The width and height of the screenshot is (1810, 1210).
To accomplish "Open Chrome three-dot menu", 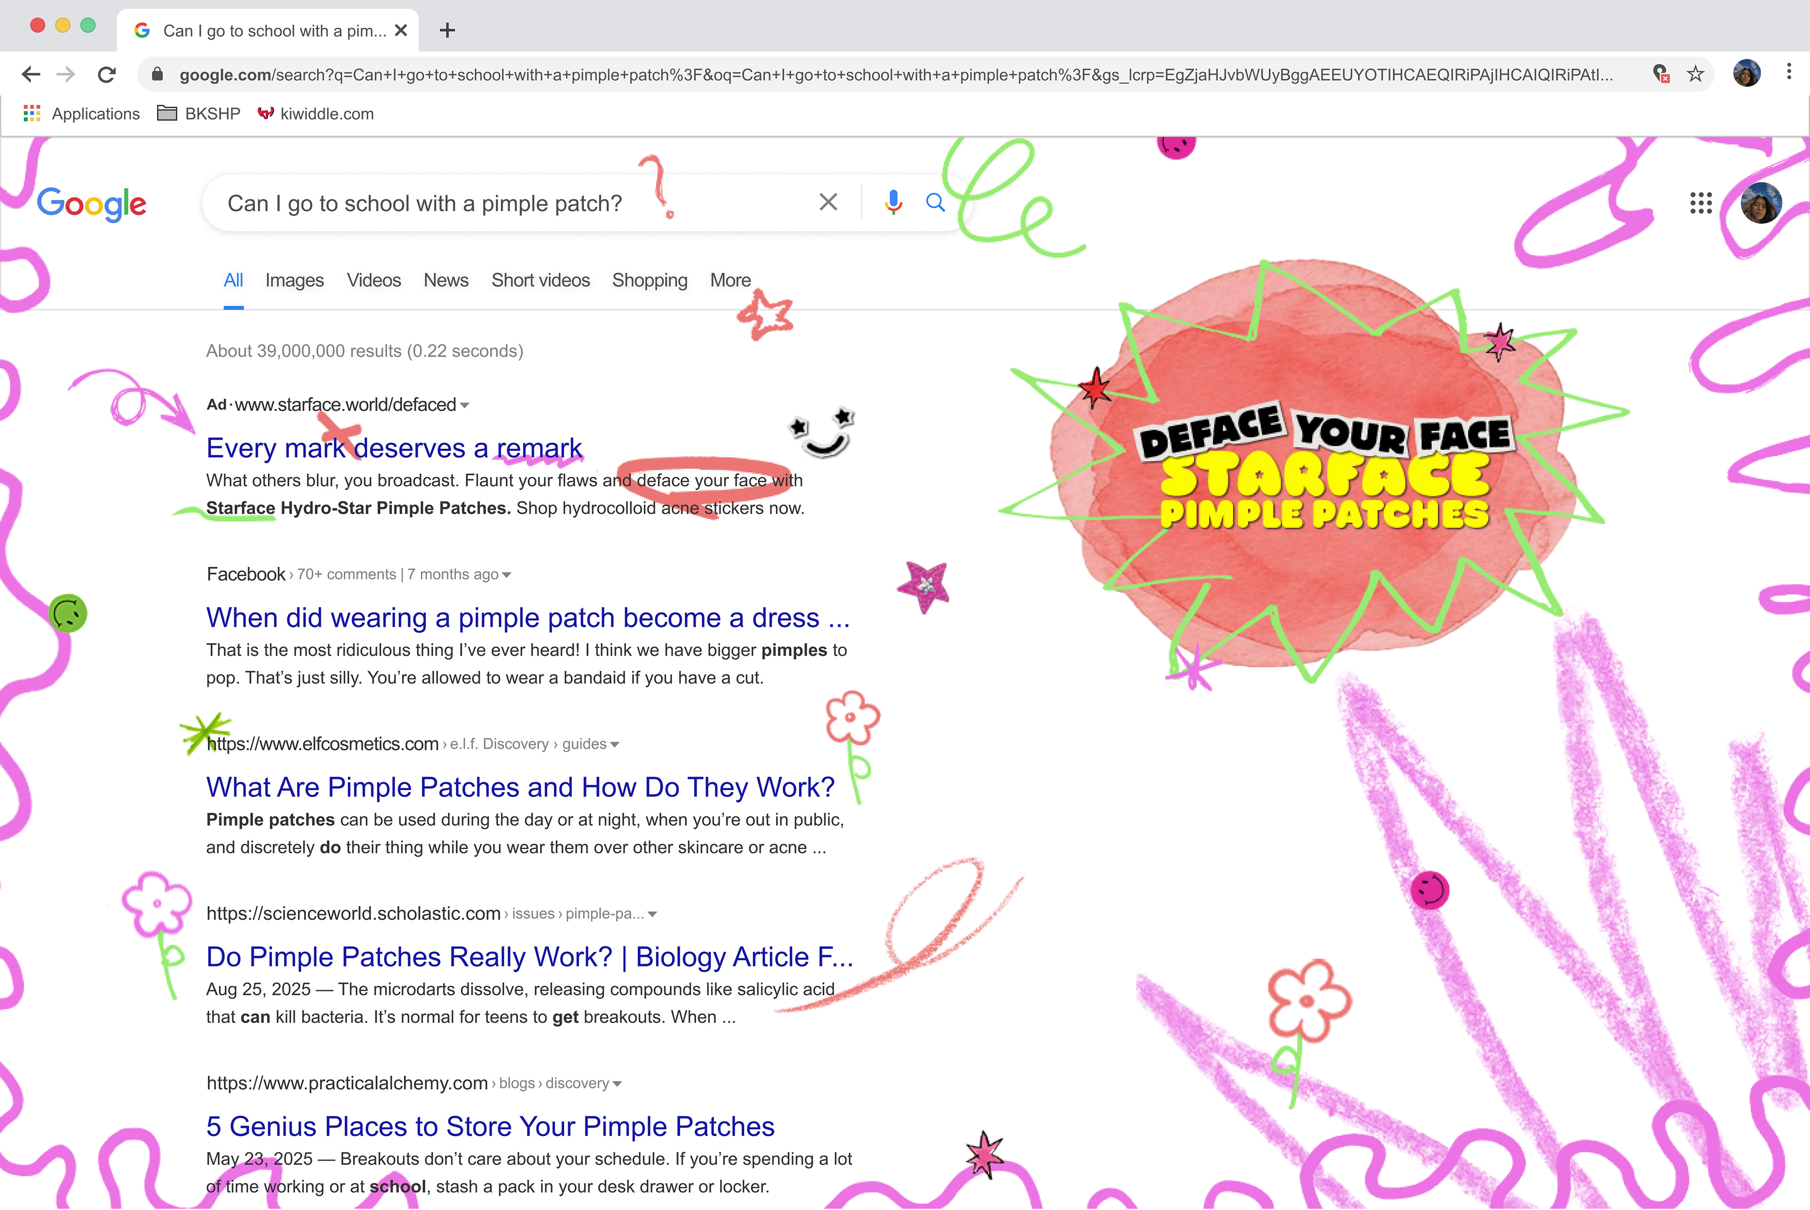I will coord(1788,73).
